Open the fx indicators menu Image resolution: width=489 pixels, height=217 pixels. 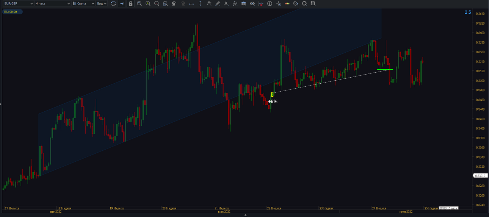209,3
